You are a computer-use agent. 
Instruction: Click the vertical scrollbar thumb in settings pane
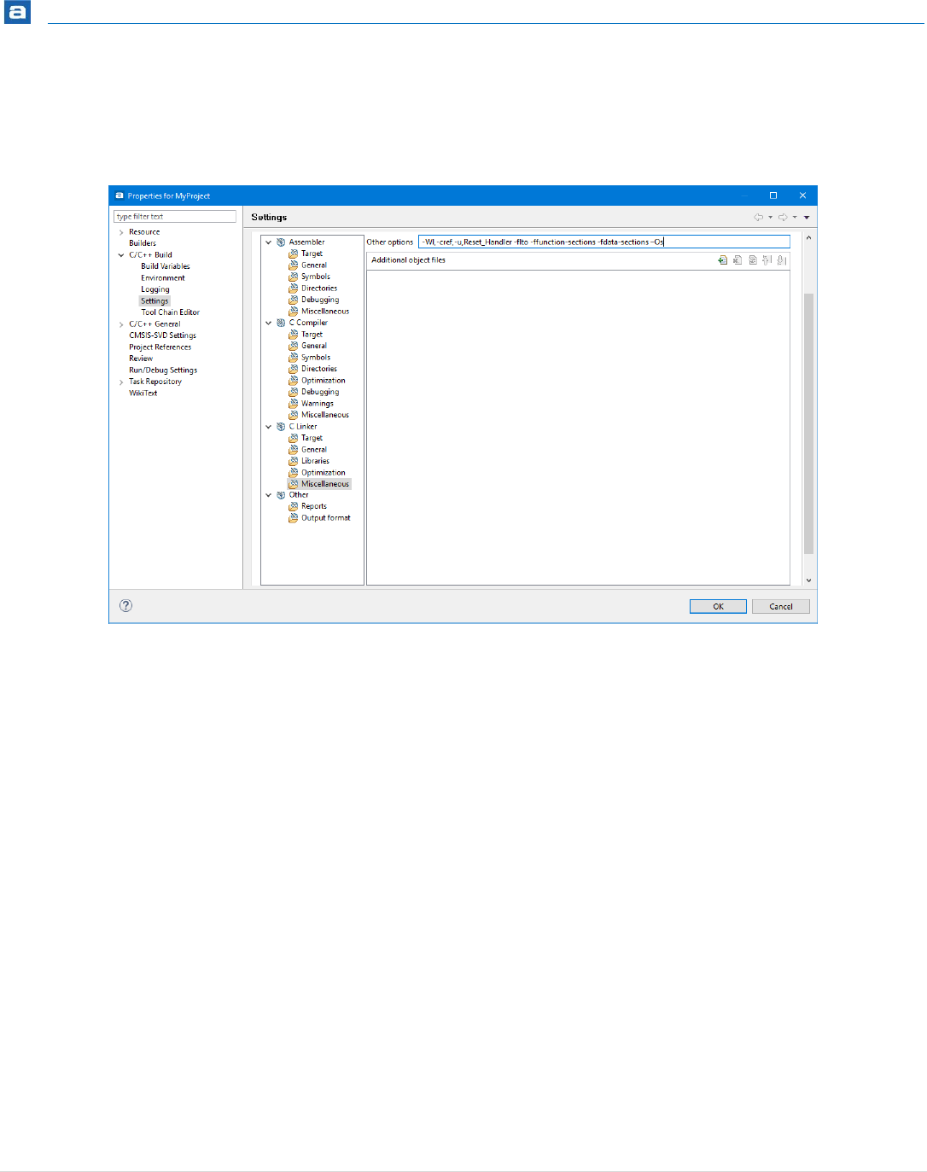coord(809,423)
